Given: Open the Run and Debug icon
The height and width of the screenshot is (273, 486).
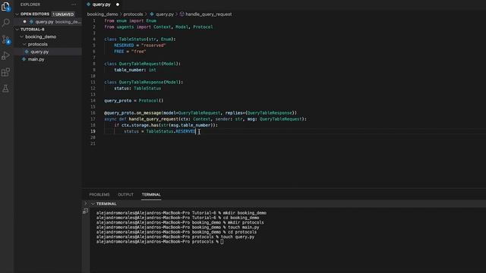Looking at the screenshot, I should click(x=5, y=55).
